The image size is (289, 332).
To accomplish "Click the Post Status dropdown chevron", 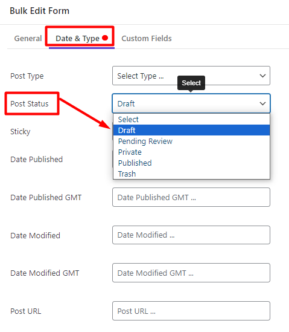I will [x=262, y=103].
